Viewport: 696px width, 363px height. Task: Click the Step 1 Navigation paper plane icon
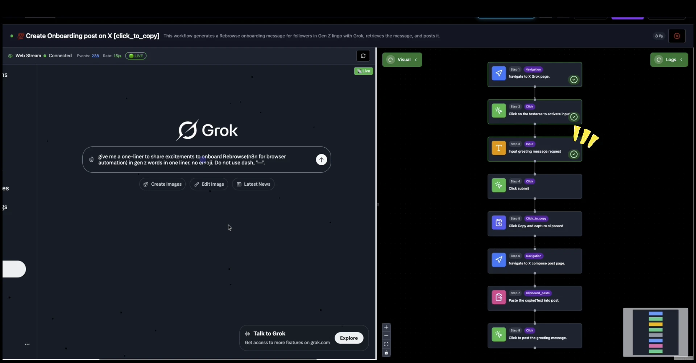(x=498, y=73)
